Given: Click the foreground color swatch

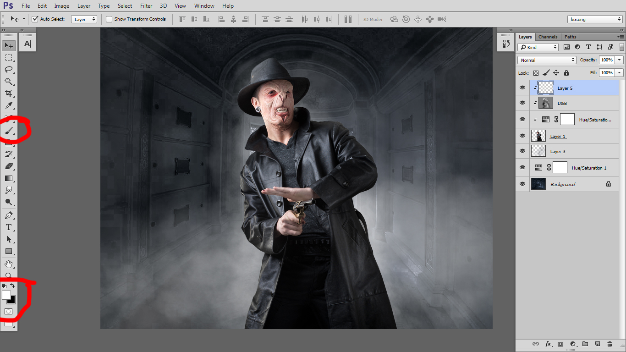Looking at the screenshot, I should click(x=6, y=295).
